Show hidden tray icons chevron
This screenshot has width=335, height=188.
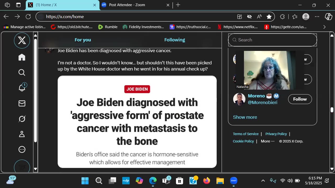coord(263,181)
